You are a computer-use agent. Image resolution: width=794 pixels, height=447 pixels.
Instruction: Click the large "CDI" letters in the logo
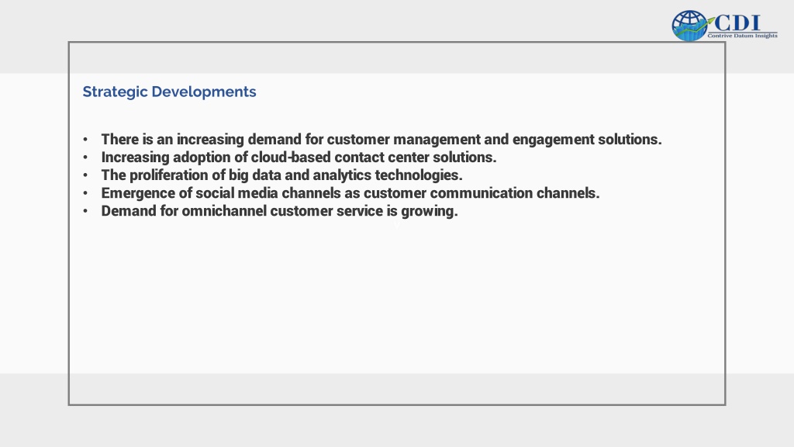tap(737, 23)
